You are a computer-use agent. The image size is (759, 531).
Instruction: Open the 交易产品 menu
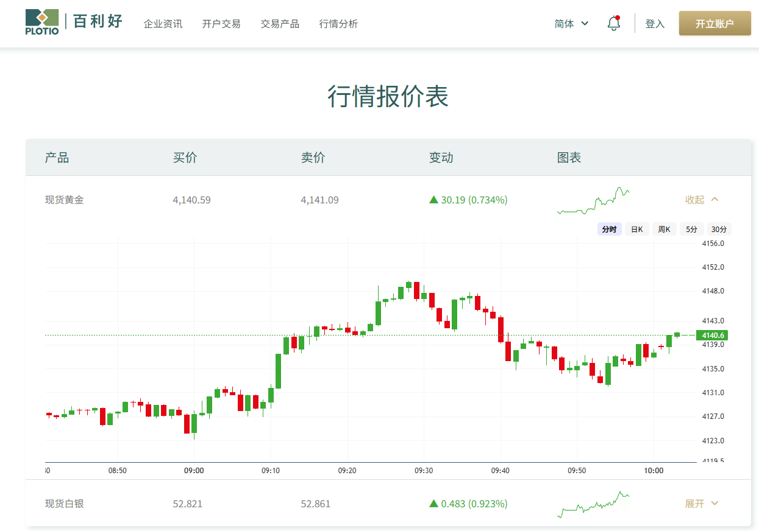click(280, 24)
